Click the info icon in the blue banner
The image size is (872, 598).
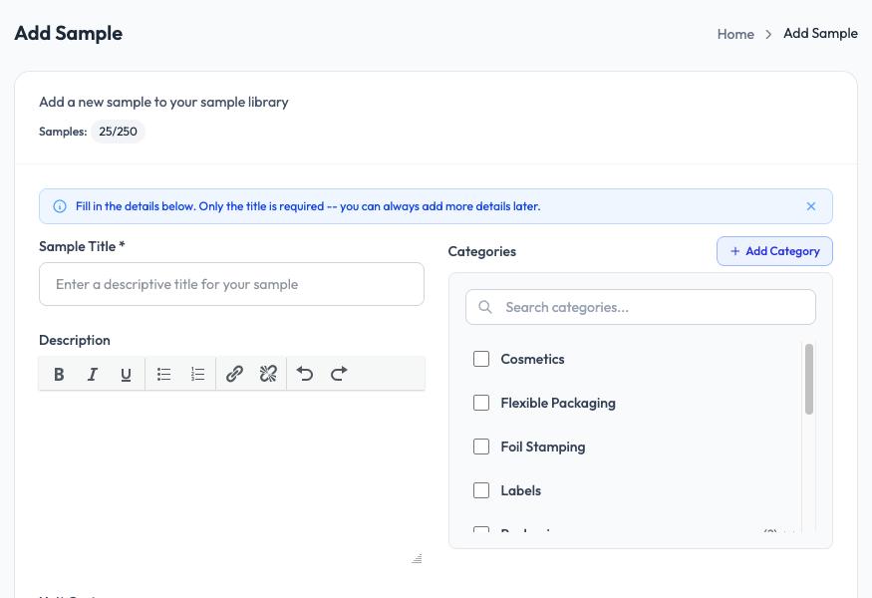click(x=59, y=205)
